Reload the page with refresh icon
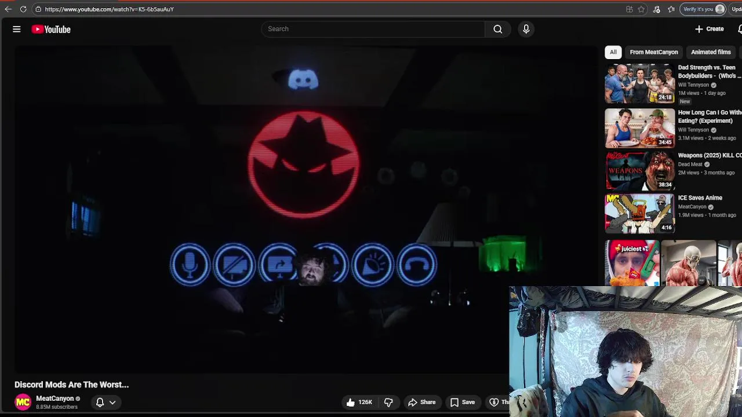The height and width of the screenshot is (417, 742). point(23,9)
